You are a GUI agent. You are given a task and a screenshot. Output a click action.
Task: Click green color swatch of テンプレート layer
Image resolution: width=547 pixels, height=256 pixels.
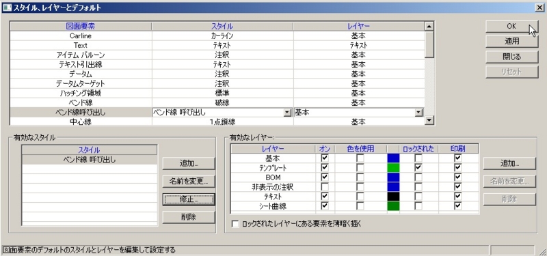click(393, 168)
